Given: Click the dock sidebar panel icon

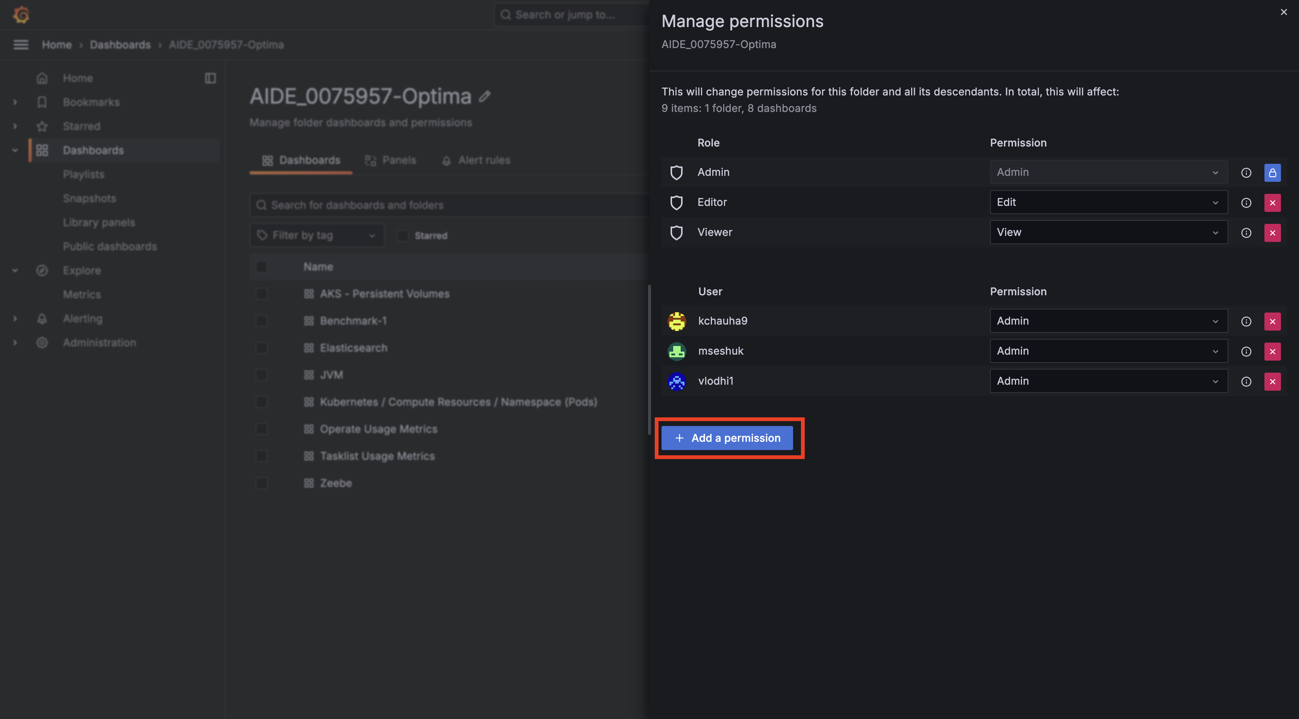Looking at the screenshot, I should tap(210, 78).
